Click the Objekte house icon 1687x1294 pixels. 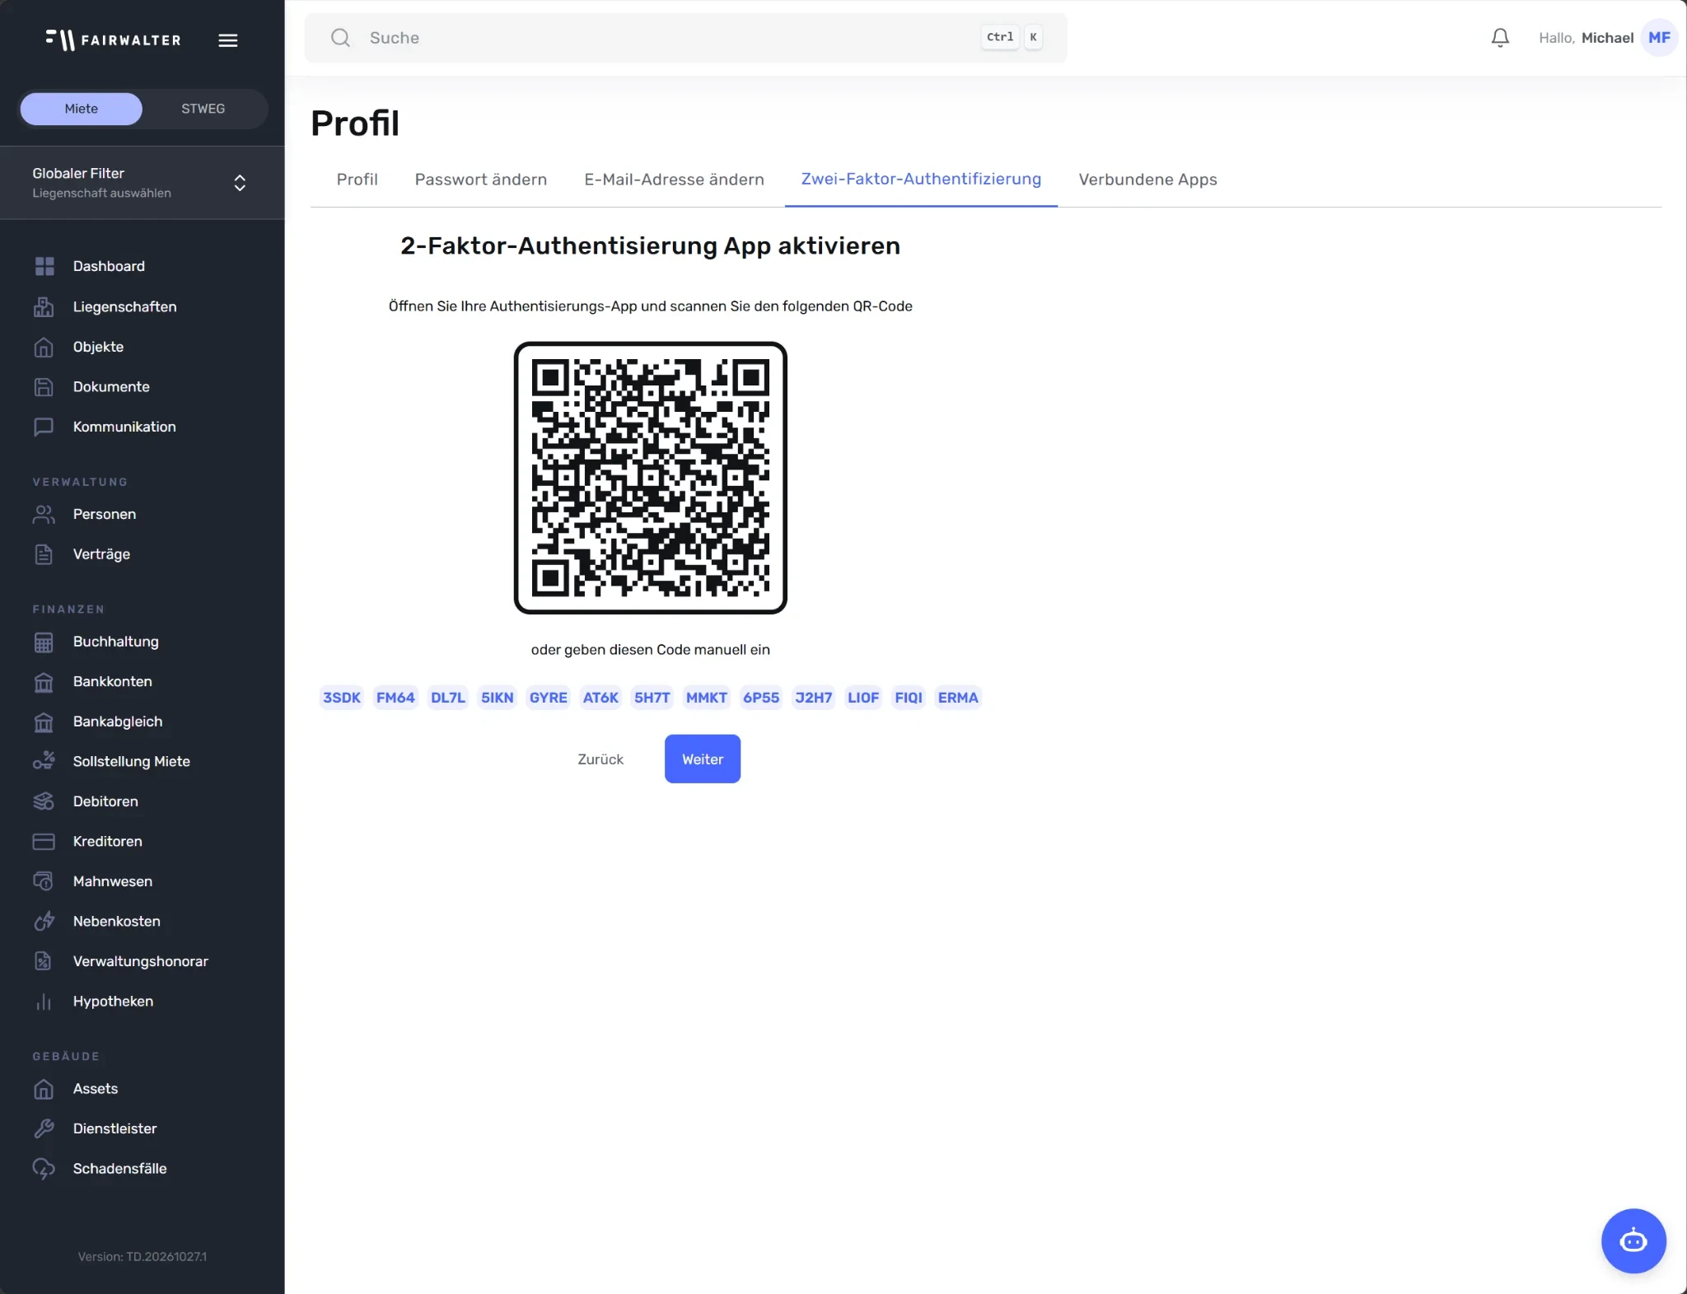44,347
